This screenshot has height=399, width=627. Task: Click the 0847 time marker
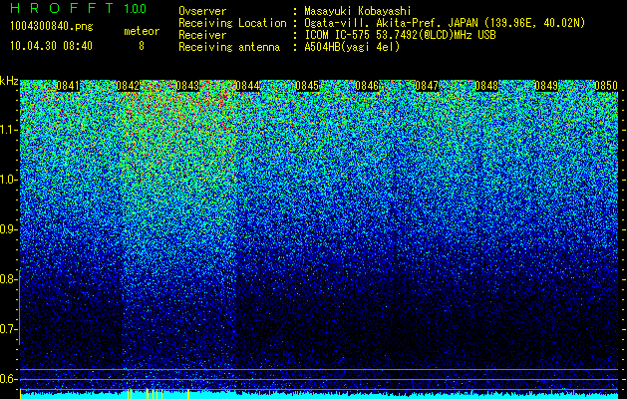(427, 86)
